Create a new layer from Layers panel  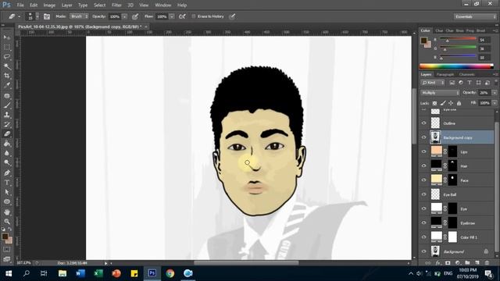coord(477,263)
